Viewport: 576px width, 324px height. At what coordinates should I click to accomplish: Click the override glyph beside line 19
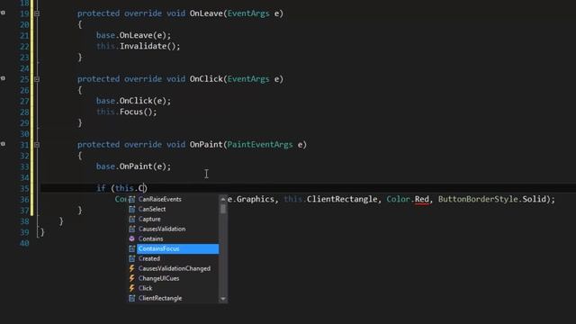[3, 13]
